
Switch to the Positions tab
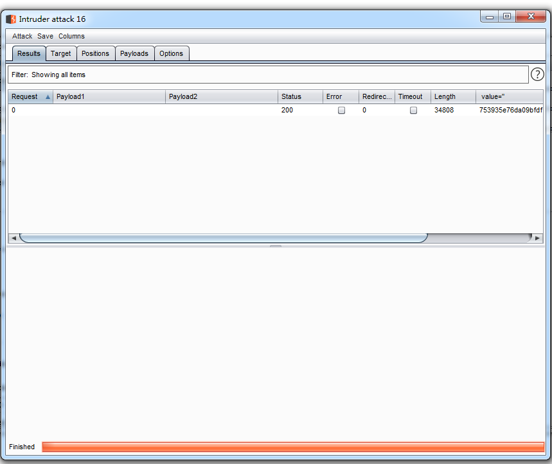coord(95,53)
